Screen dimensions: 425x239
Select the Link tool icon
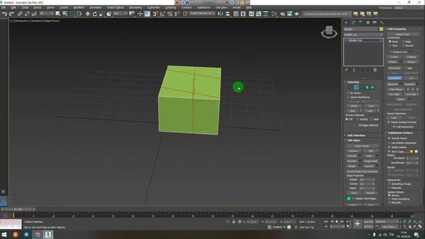click(x=20, y=14)
